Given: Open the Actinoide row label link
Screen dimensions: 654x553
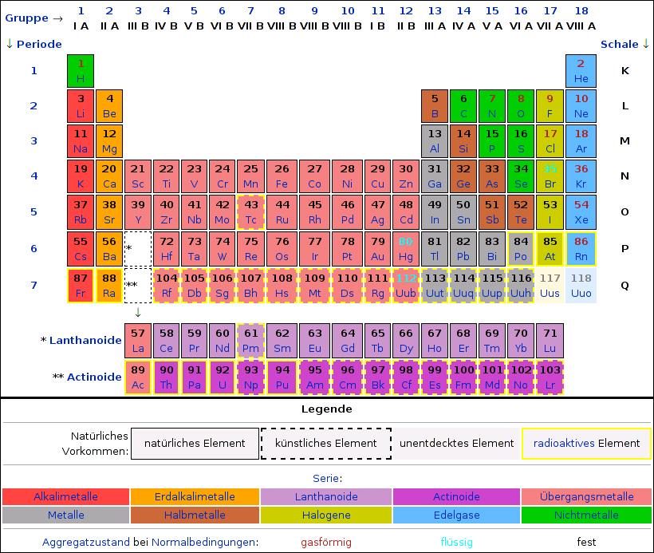Looking at the screenshot, I should (94, 377).
